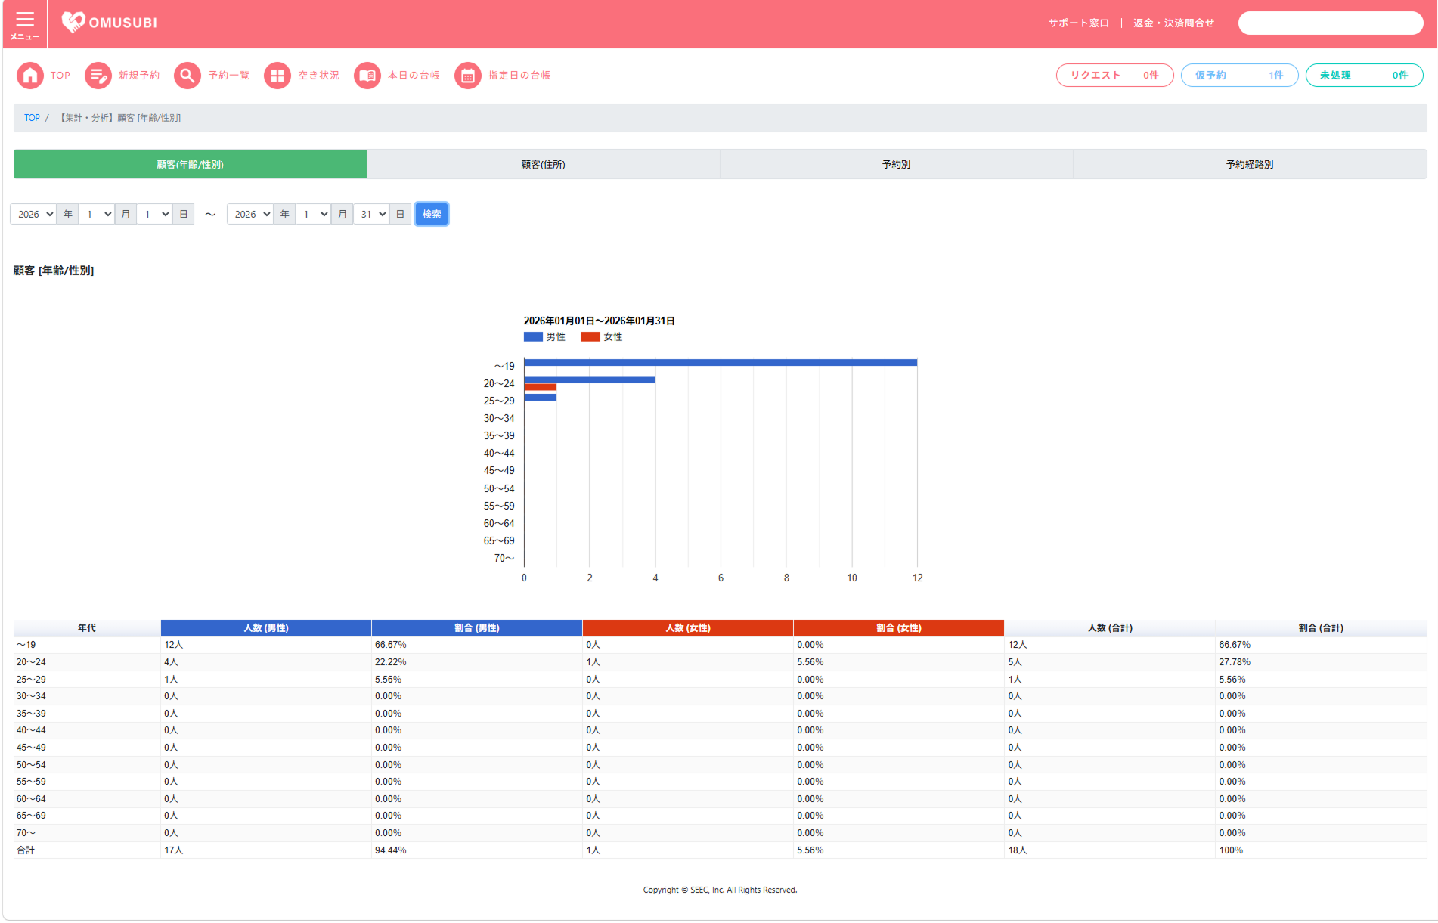Click the blue 検索 button

432,215
